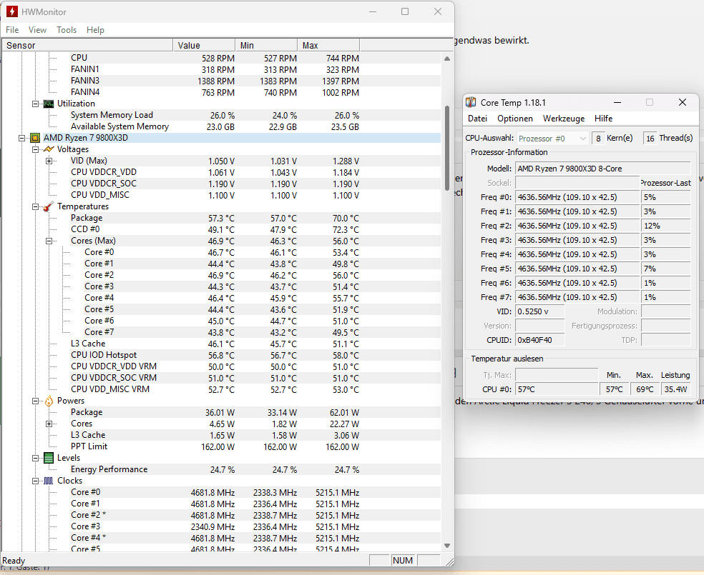The image size is (704, 575).
Task: Click the HWMonitor app icon in title bar
Action: [x=11, y=11]
